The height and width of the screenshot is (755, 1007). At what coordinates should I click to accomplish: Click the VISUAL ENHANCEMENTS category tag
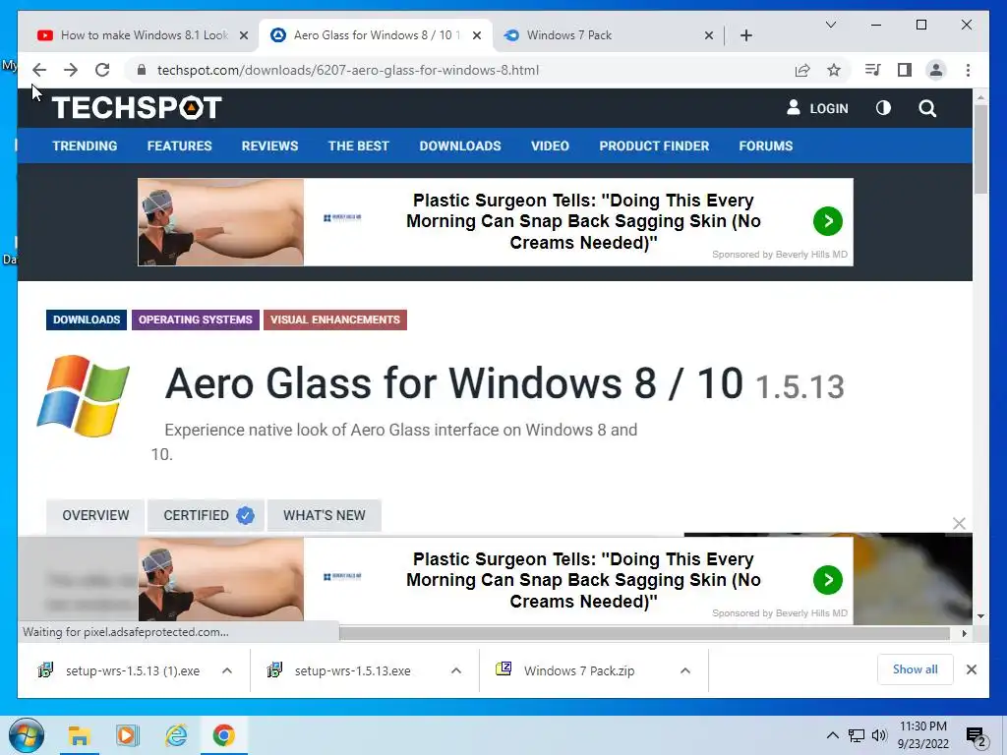[334, 319]
